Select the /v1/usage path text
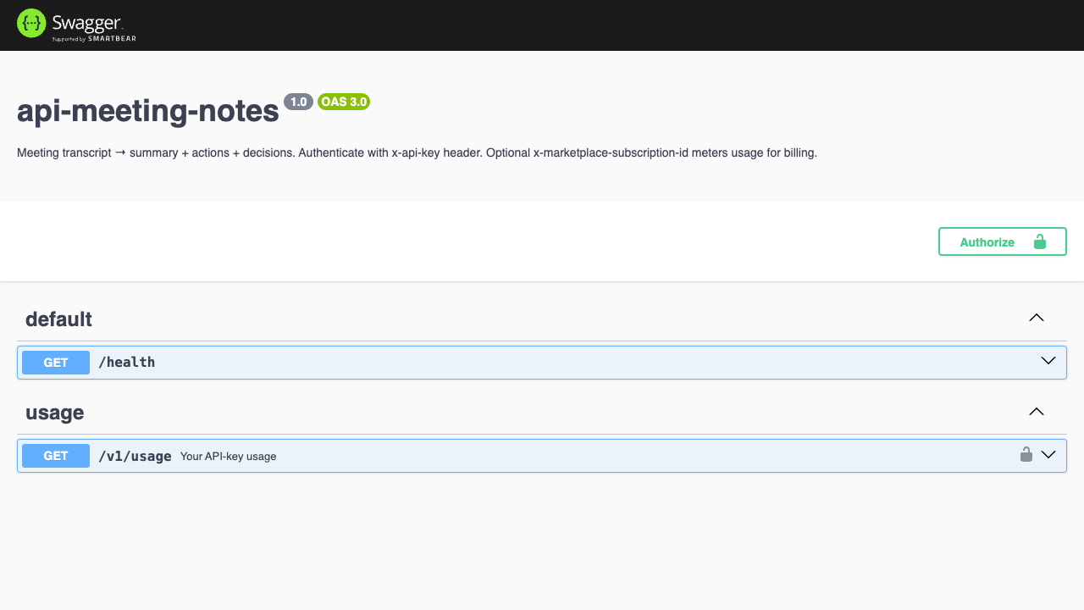 point(135,456)
